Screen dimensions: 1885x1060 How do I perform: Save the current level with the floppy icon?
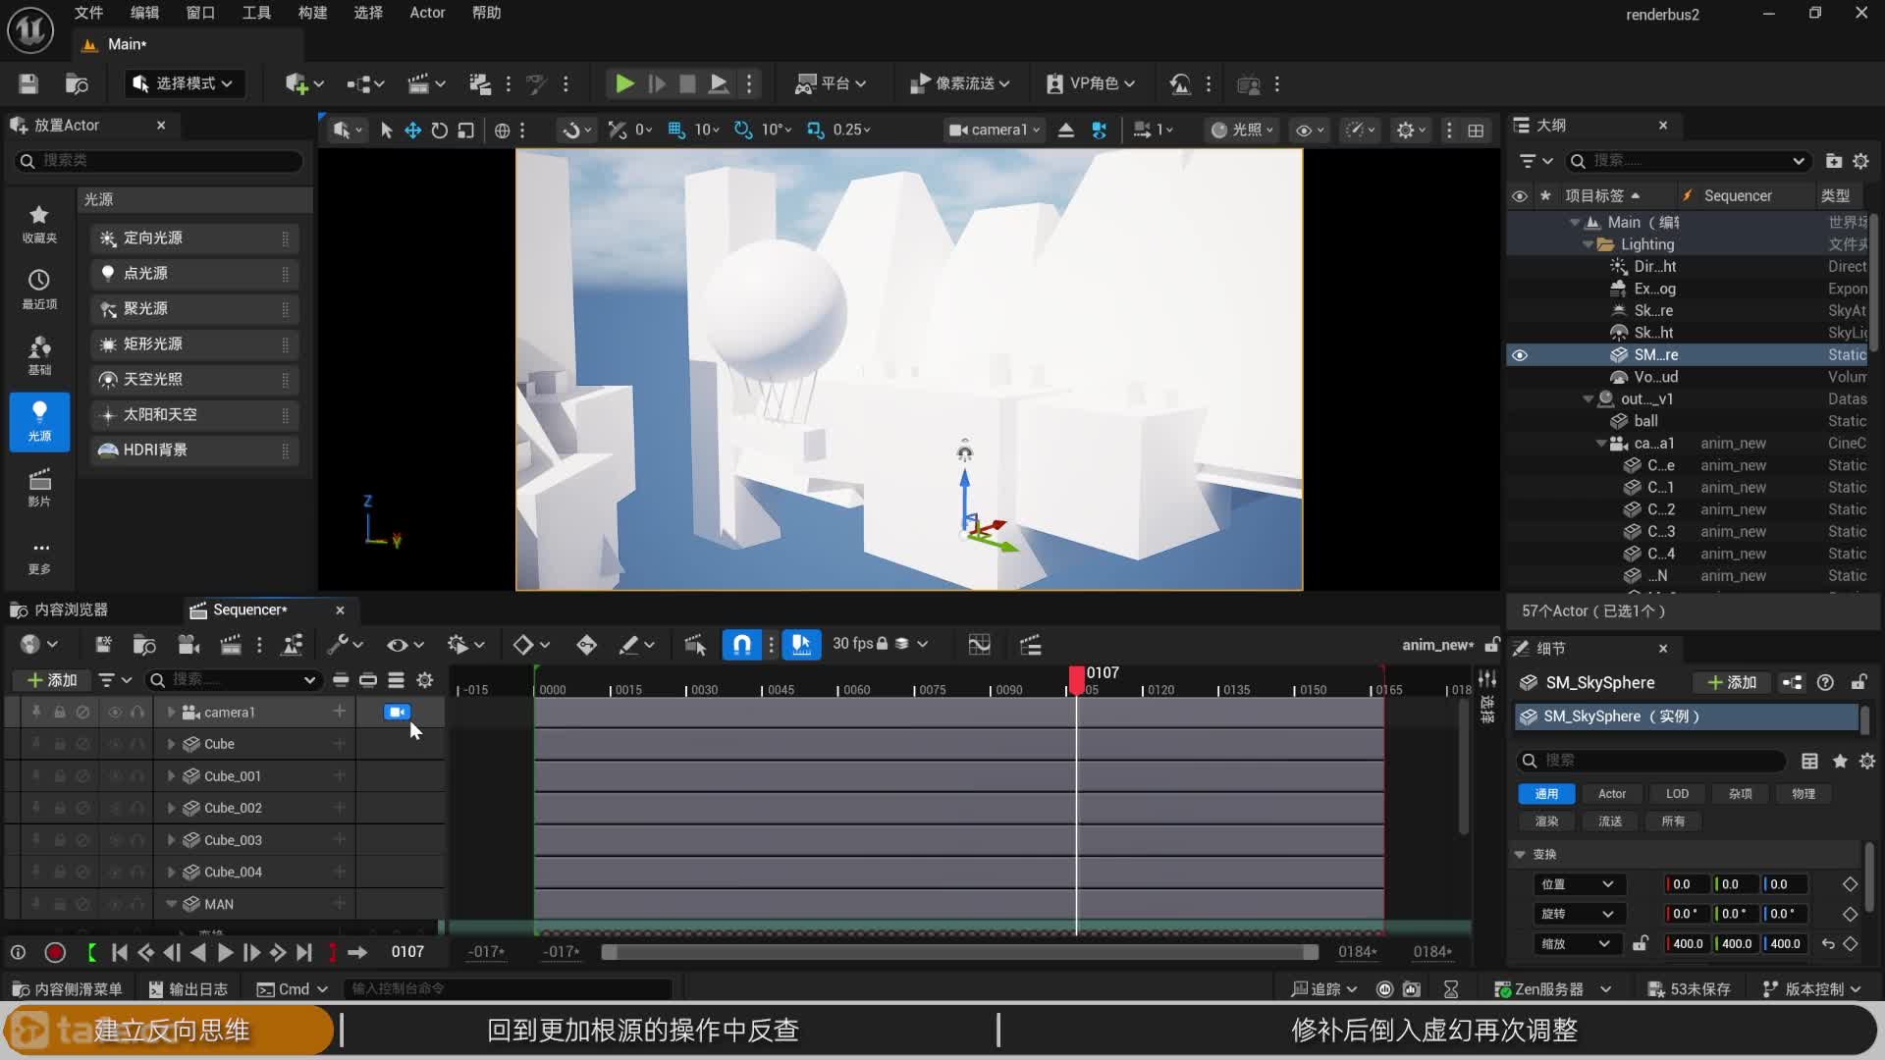coord(28,84)
